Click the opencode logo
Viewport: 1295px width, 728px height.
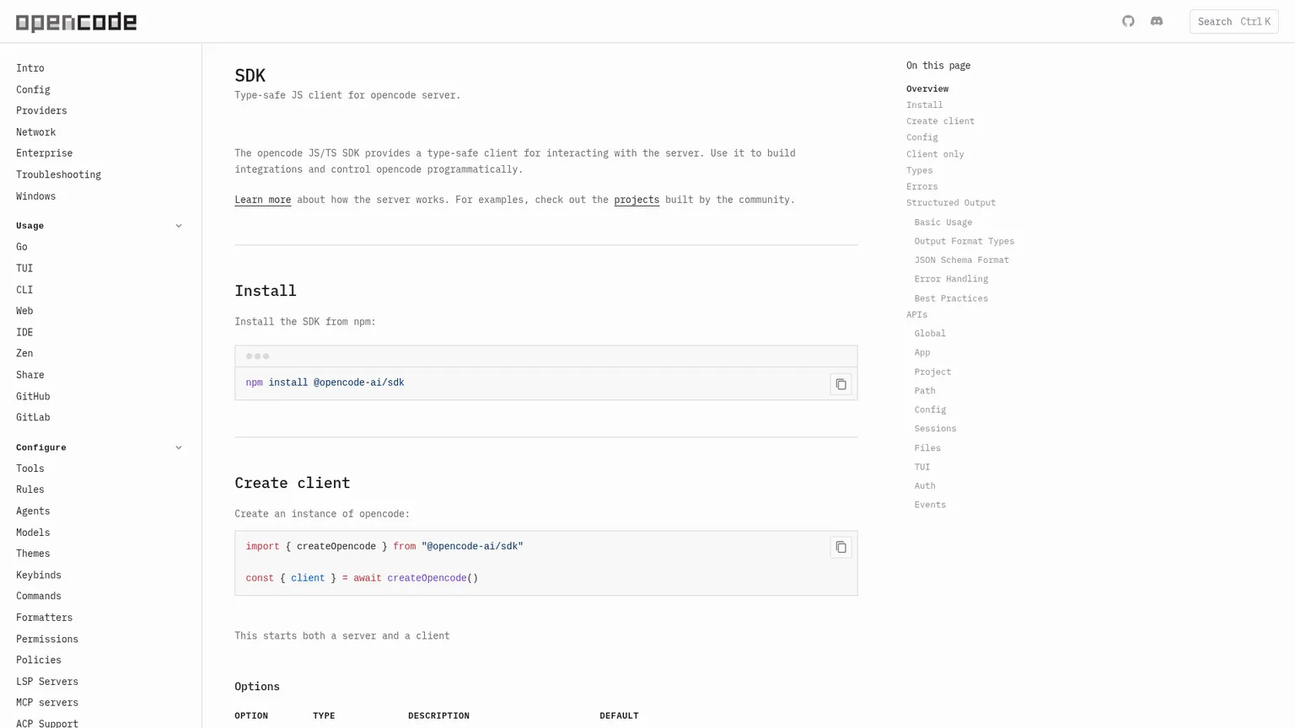click(76, 22)
